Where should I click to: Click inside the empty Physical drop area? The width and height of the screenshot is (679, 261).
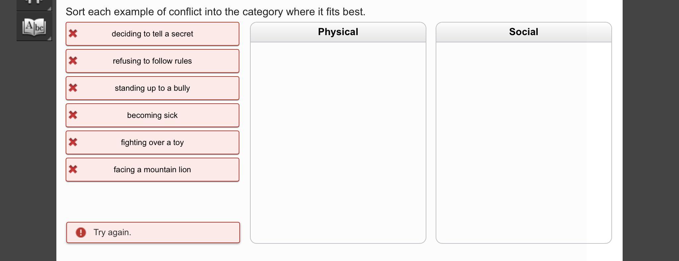tap(338, 142)
